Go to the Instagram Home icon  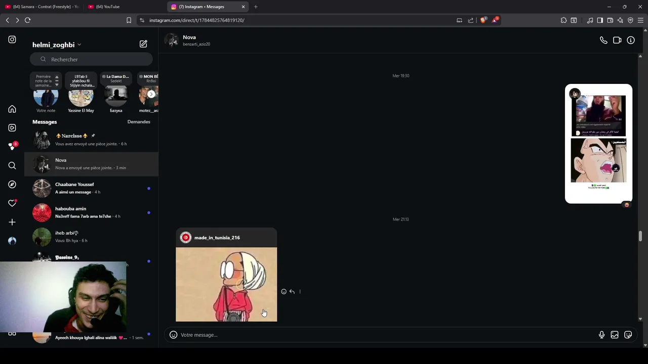pos(12,109)
